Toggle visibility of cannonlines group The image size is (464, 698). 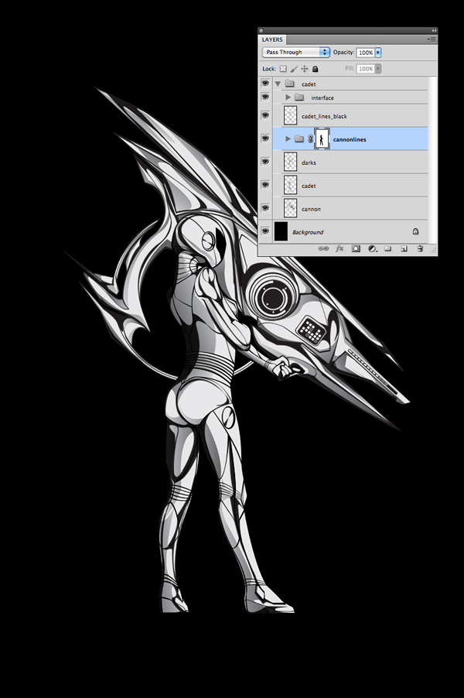(x=265, y=139)
